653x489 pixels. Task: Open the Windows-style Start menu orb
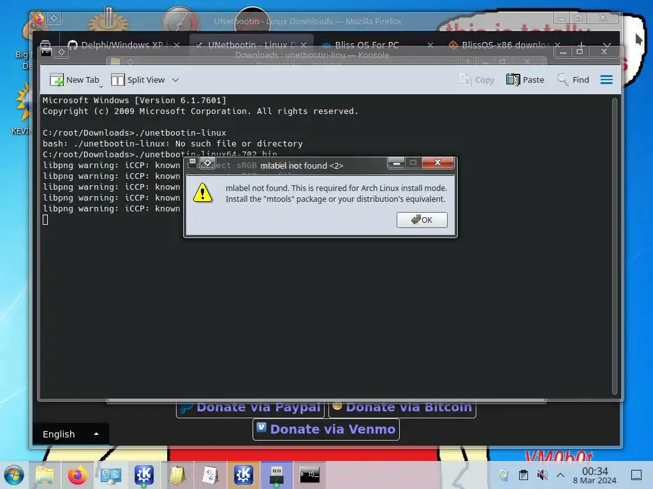coord(14,475)
